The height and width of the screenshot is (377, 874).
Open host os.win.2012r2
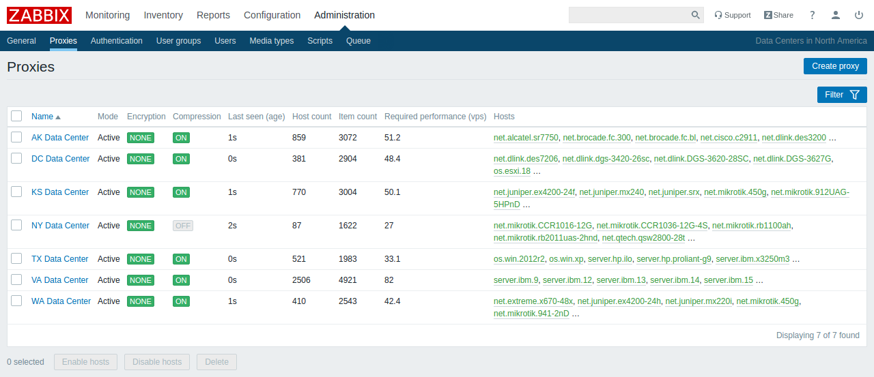[x=519, y=259]
